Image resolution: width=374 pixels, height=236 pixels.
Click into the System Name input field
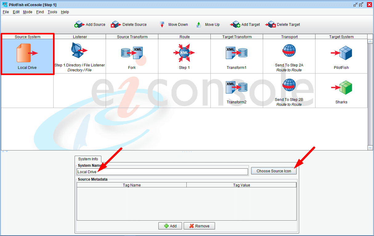[162, 172]
